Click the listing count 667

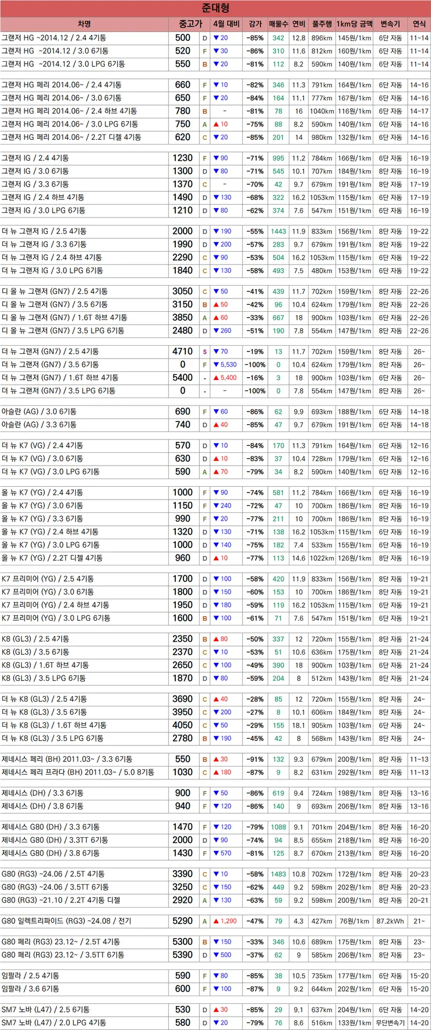[x=278, y=318]
